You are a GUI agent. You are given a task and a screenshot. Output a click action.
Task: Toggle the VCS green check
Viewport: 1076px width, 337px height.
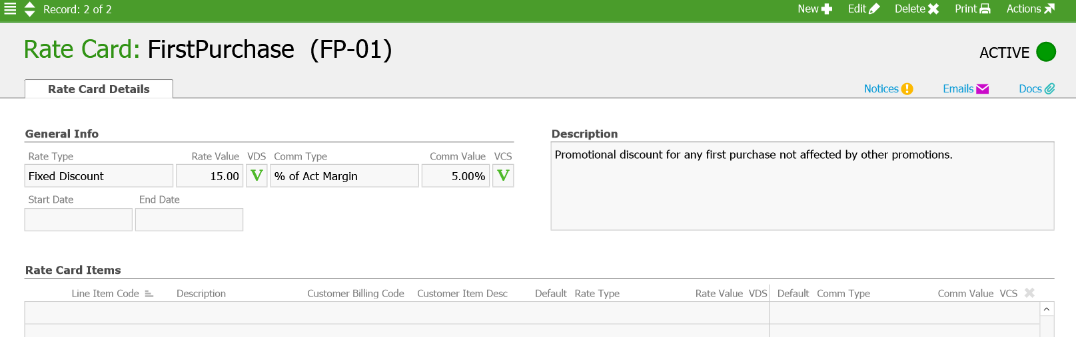pos(503,176)
